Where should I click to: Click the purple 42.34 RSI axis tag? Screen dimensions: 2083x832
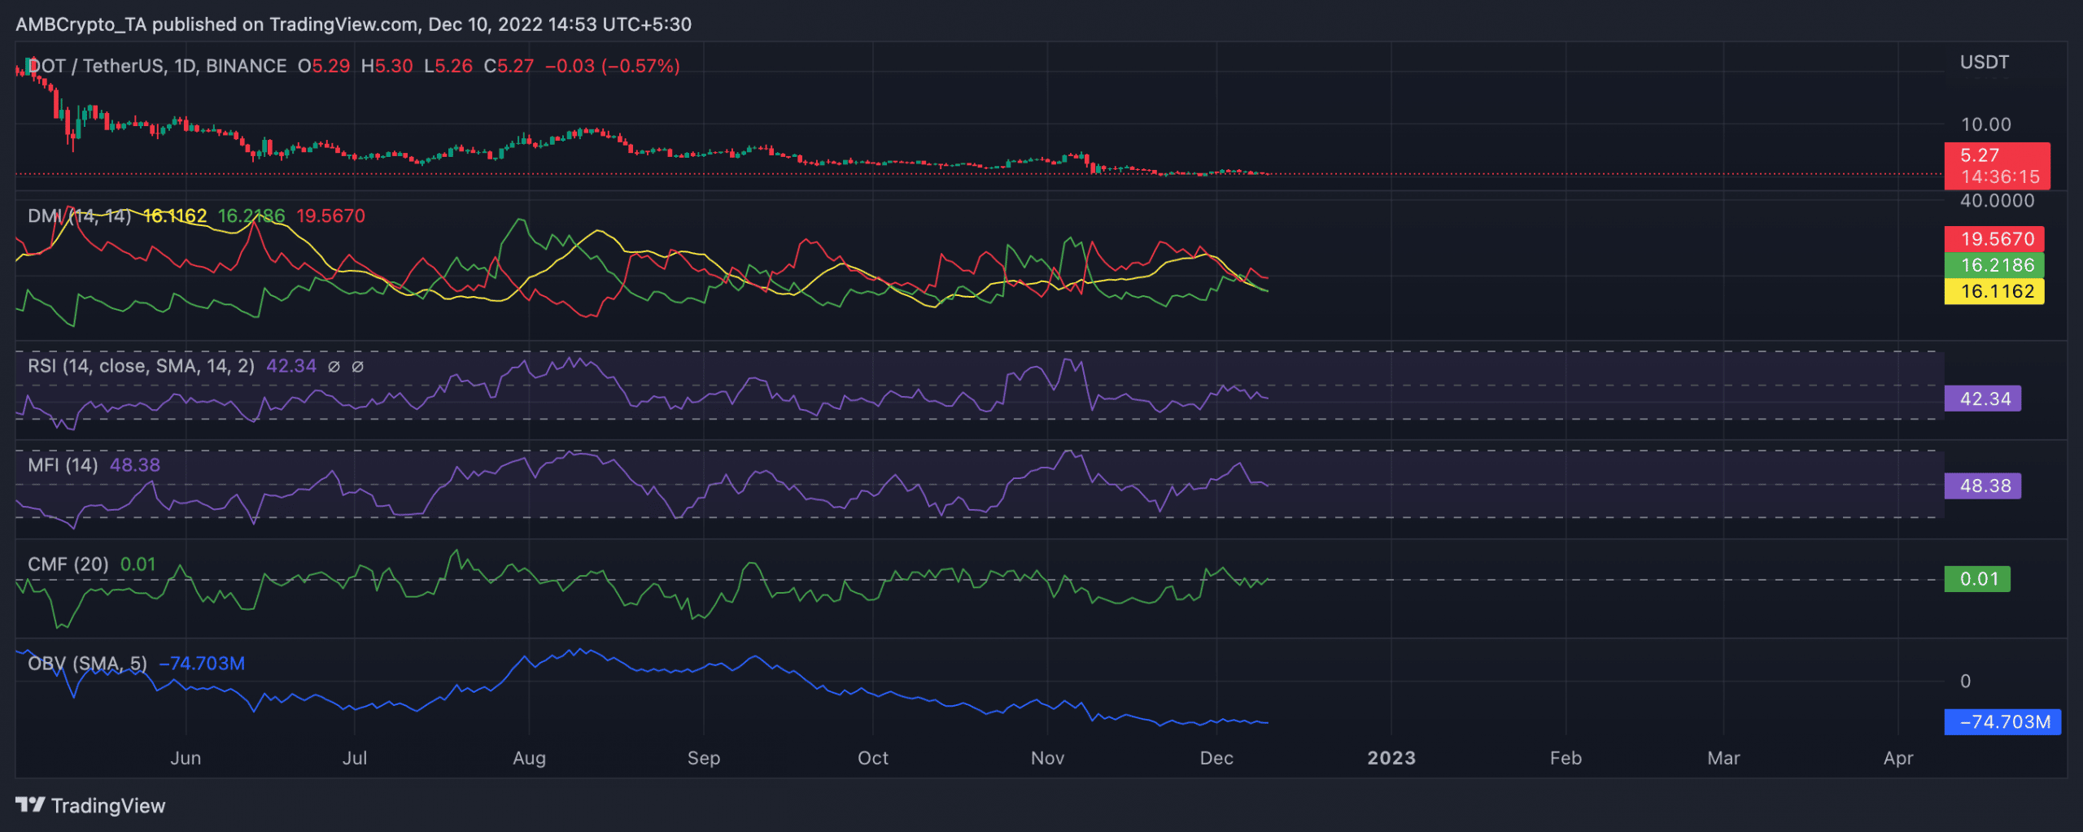(1984, 399)
